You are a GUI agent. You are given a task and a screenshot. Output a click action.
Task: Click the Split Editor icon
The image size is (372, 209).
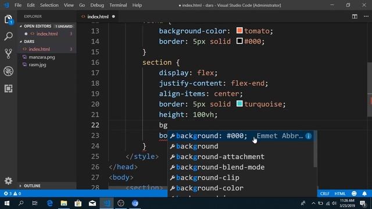(x=355, y=16)
